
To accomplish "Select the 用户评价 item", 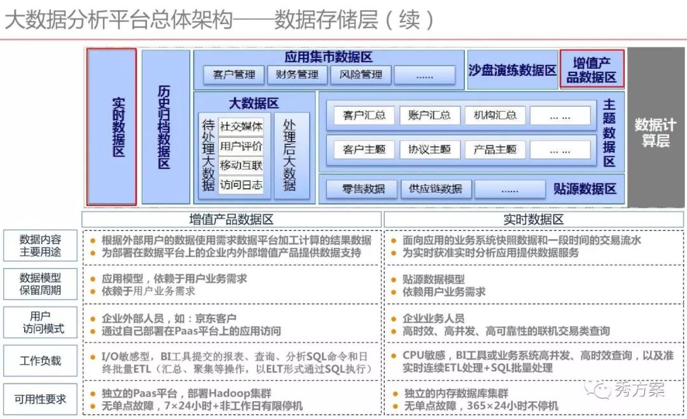I will click(x=241, y=146).
